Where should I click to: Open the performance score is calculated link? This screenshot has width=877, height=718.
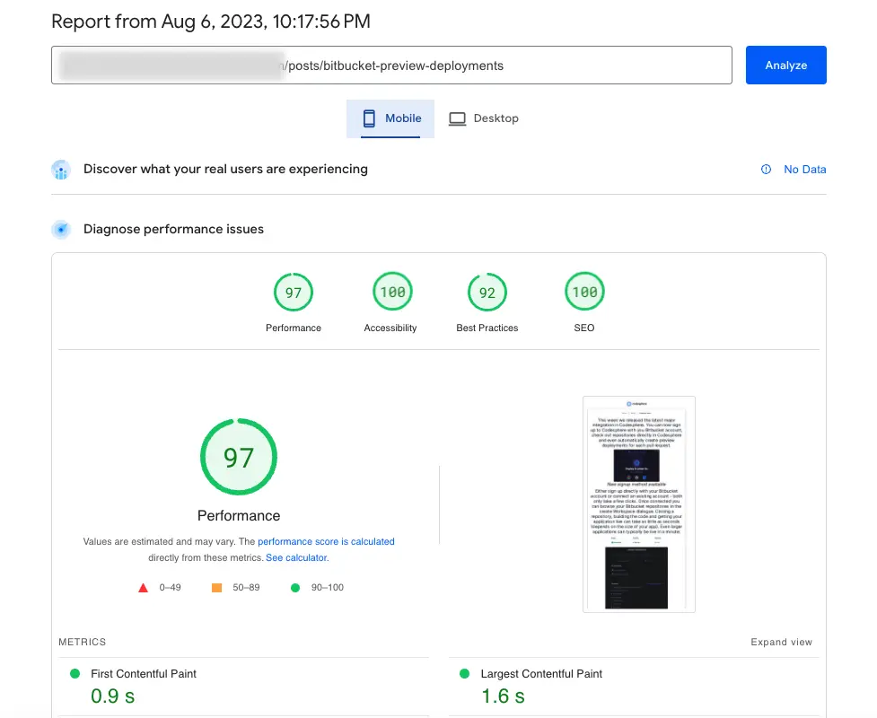click(326, 541)
